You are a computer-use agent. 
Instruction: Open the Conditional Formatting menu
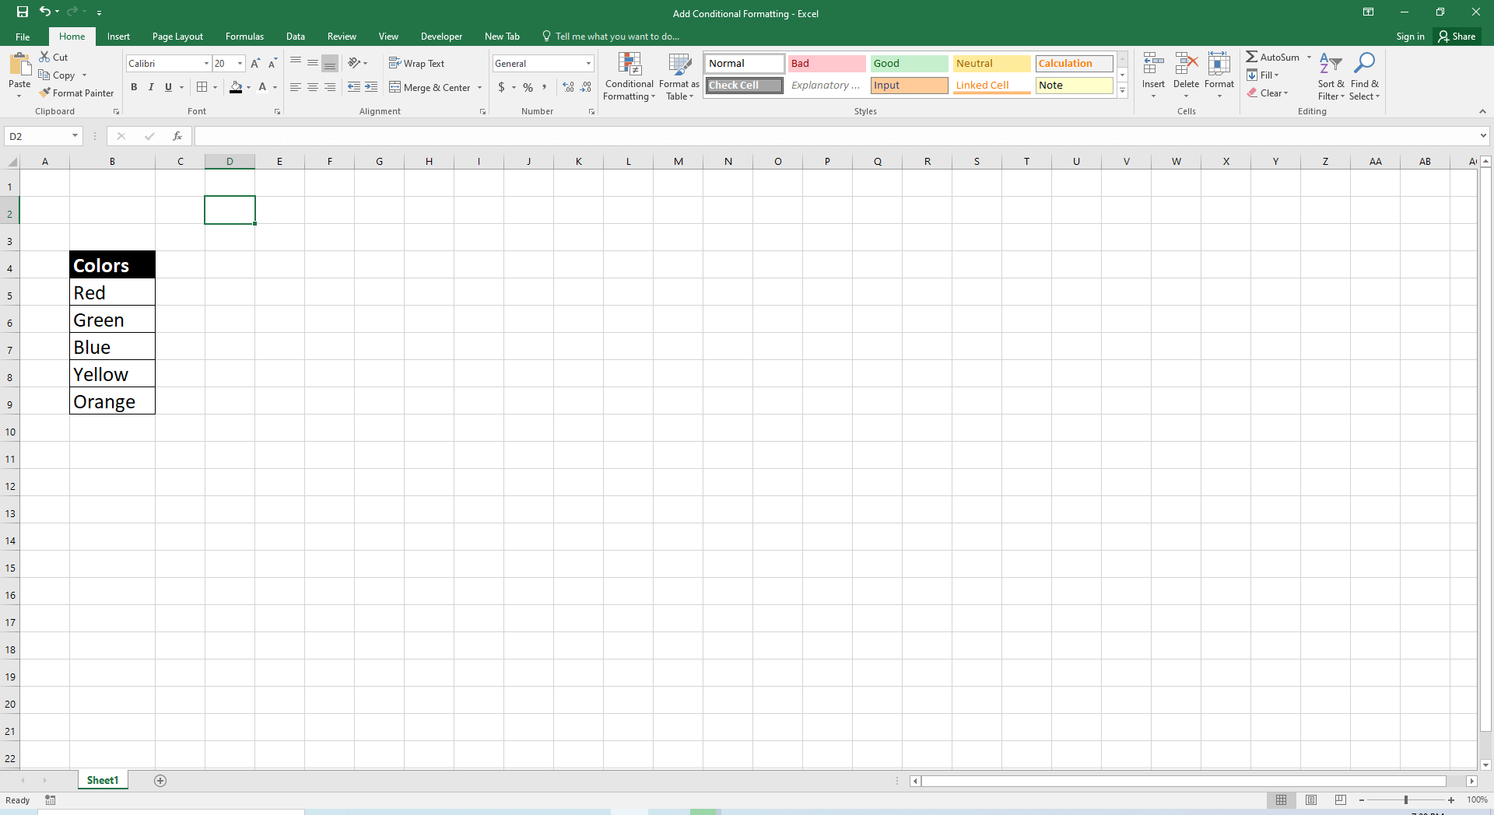click(629, 76)
